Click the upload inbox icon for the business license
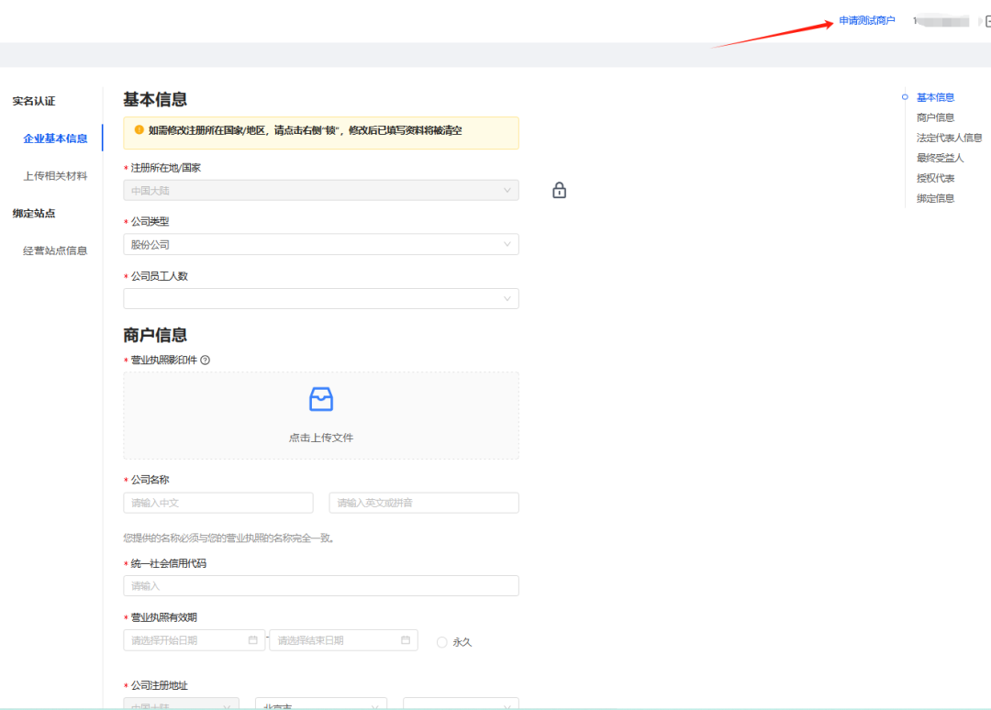Screen dimensions: 991x710 tap(321, 399)
